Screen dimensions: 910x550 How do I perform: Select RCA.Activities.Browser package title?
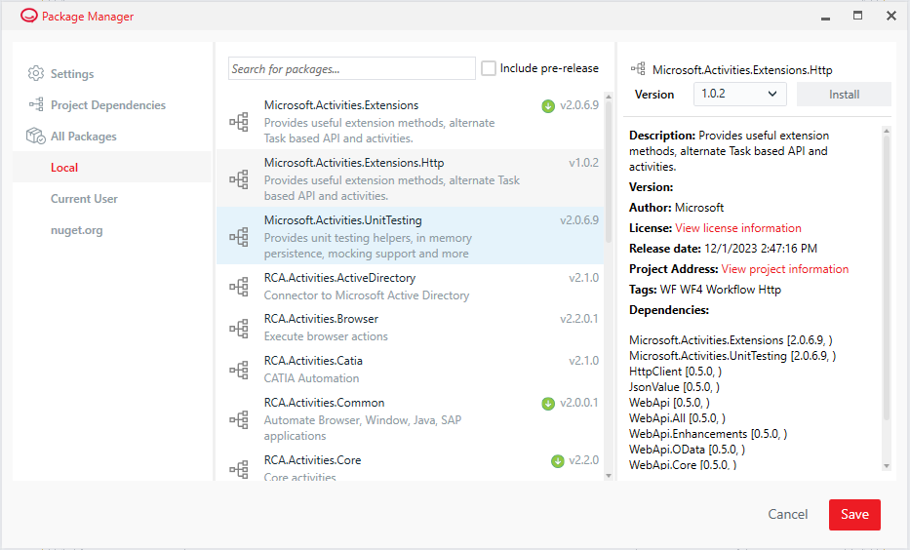pyautogui.click(x=321, y=319)
